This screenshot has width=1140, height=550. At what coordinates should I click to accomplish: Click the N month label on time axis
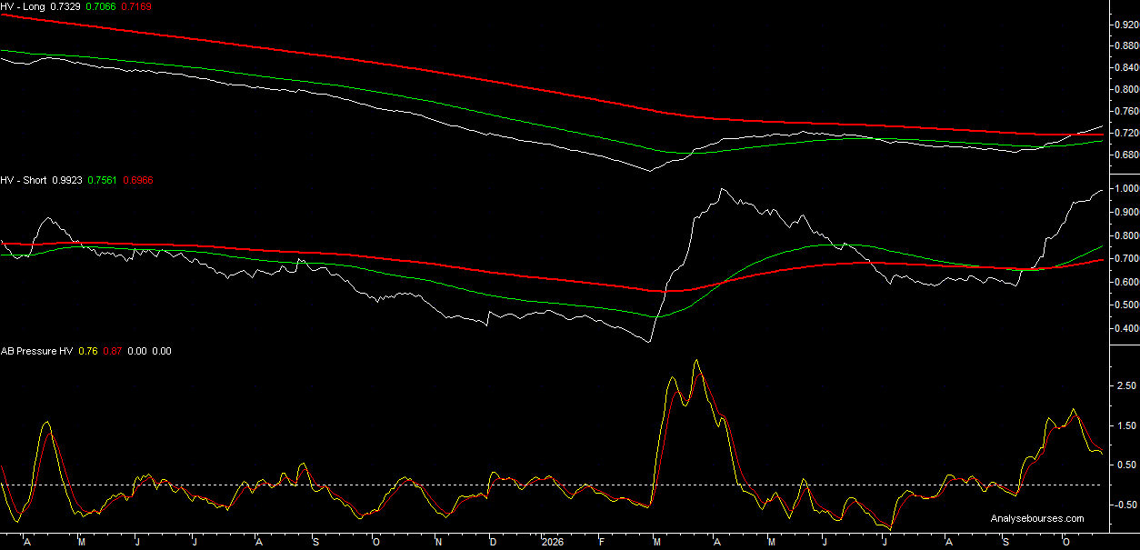pyautogui.click(x=438, y=540)
